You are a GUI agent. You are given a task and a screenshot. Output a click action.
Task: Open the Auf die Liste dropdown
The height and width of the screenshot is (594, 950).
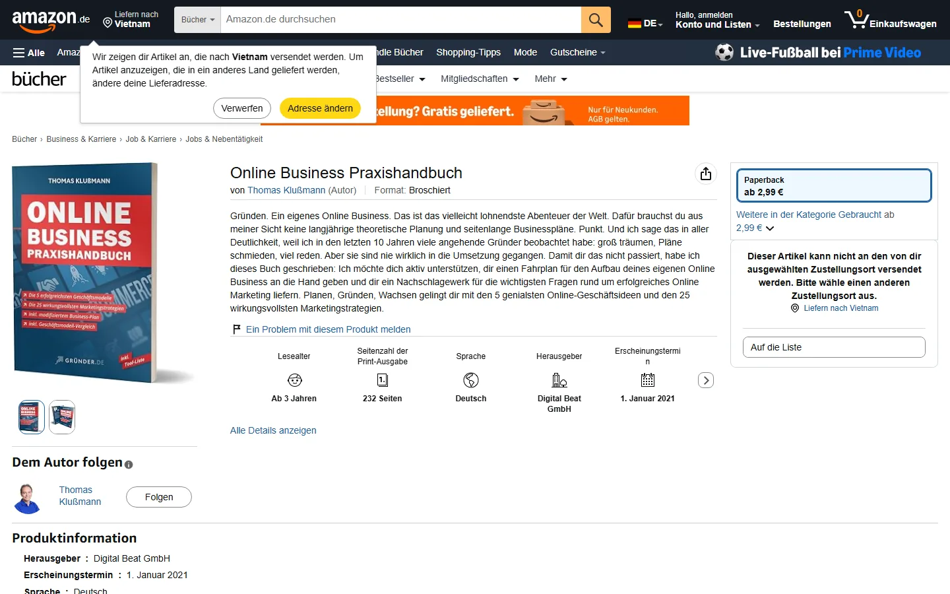point(834,347)
